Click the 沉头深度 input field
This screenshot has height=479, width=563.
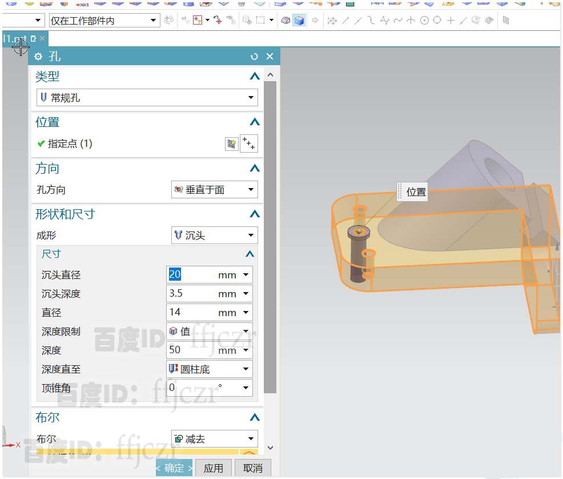tap(191, 294)
